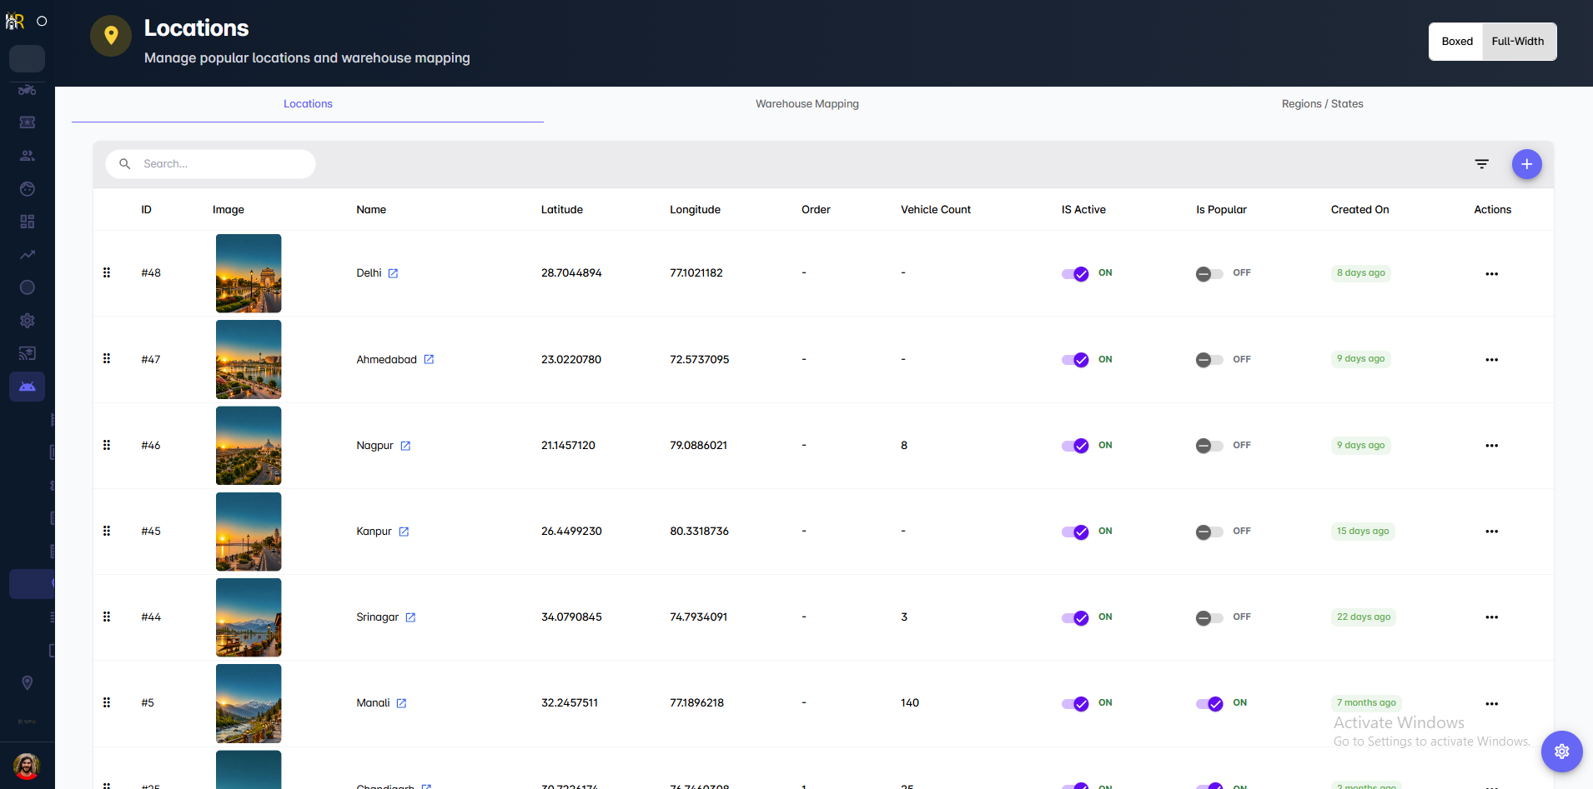Image resolution: width=1593 pixels, height=789 pixels.
Task: Open the bike icon in sidebar
Action: 28,89
